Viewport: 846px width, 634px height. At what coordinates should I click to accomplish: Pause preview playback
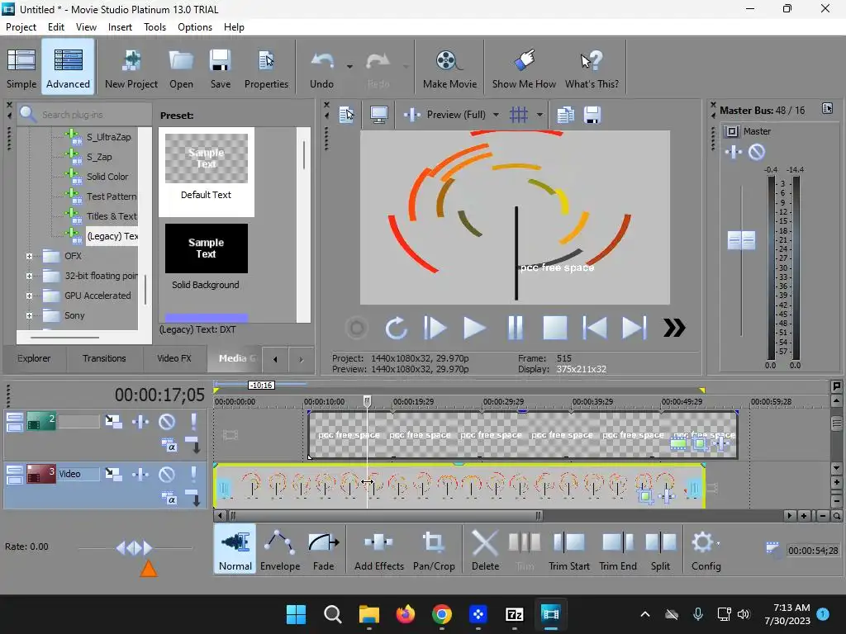click(x=516, y=328)
